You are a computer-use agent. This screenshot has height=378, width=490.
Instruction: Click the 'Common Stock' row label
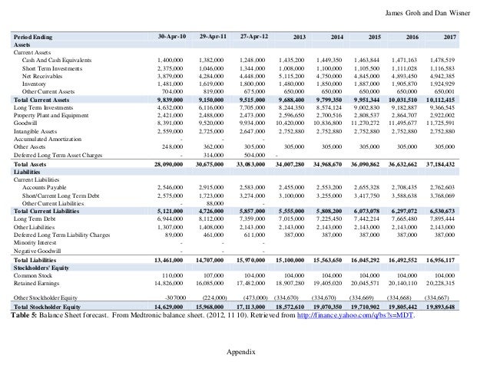pos(33,275)
